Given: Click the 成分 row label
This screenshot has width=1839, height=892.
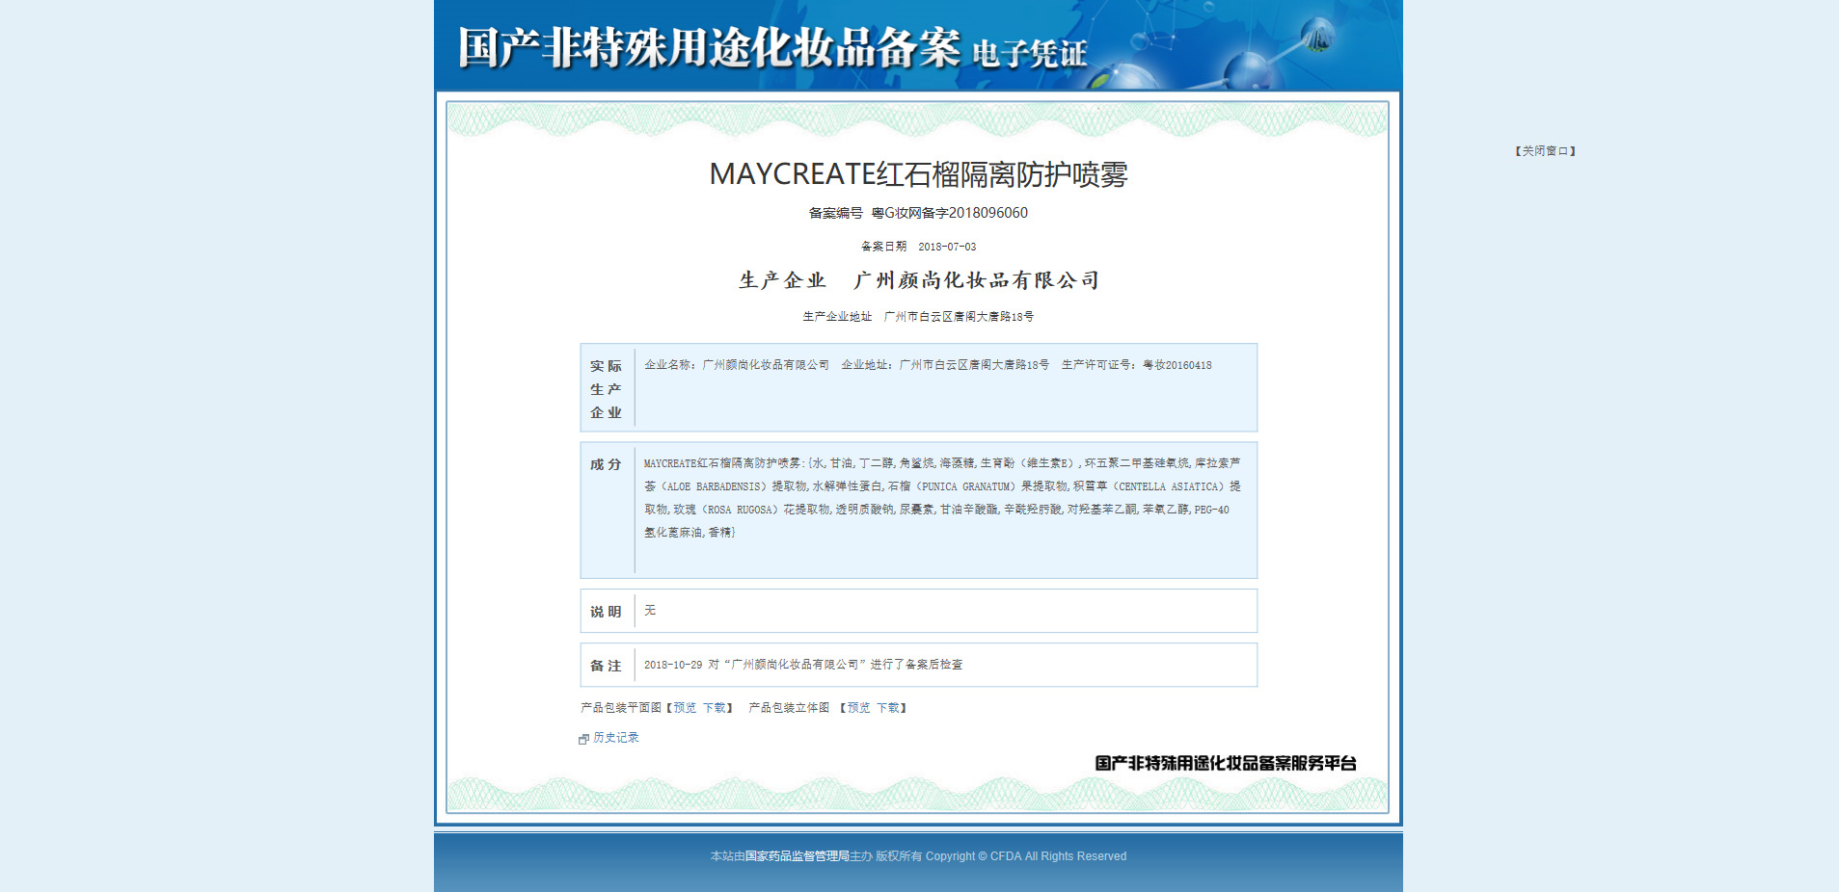Looking at the screenshot, I should point(606,464).
